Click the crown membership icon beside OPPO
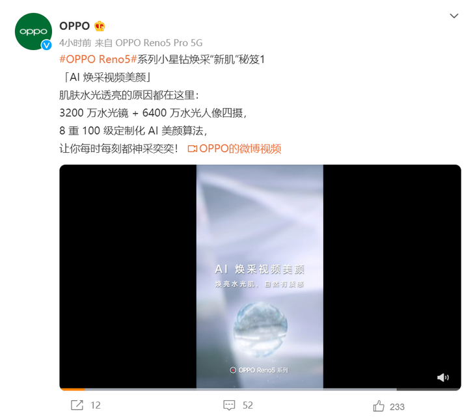This screenshot has height=419, width=475. (x=100, y=26)
